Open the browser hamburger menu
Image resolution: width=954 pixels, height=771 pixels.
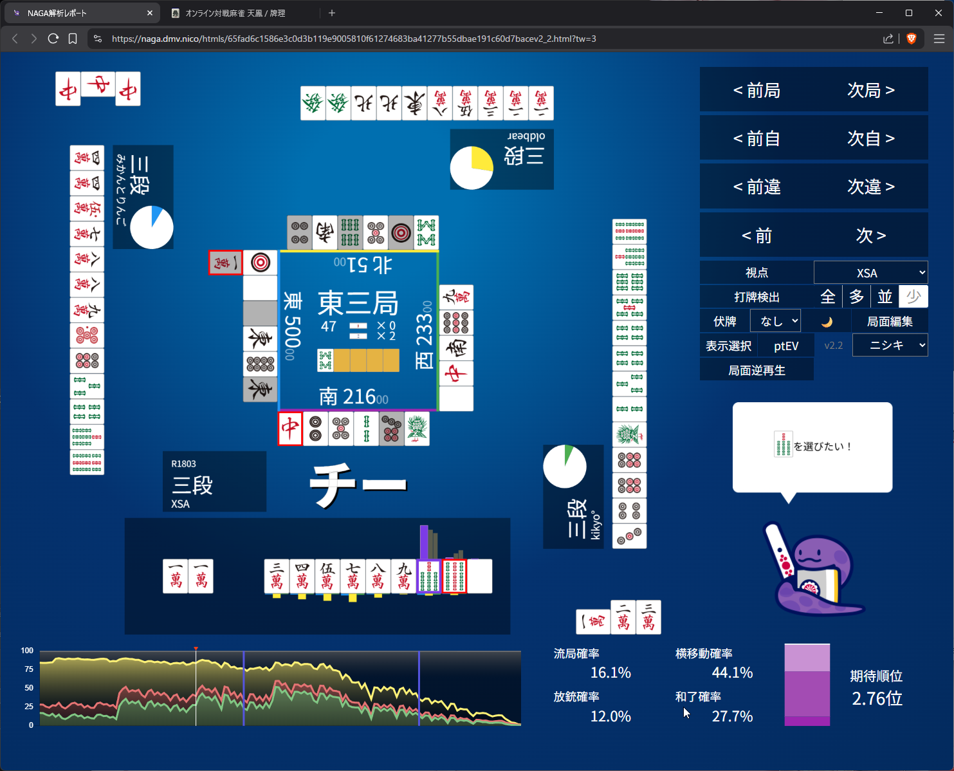coord(939,39)
